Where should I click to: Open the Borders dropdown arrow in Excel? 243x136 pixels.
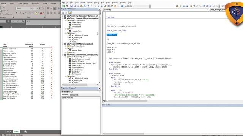pos(32,13)
